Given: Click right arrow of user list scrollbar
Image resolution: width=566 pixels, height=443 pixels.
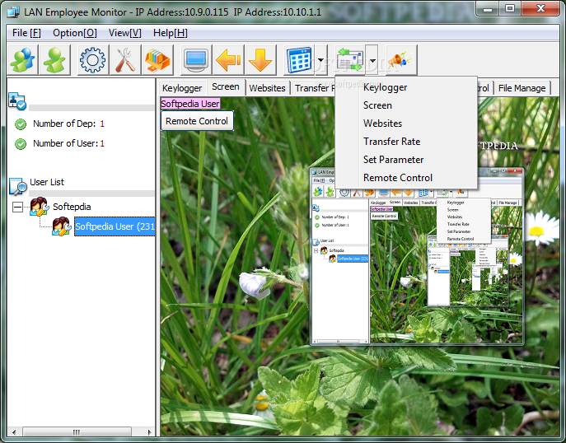Looking at the screenshot, I should (149, 431).
